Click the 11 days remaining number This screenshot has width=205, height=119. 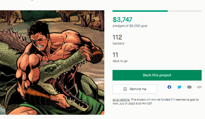pyautogui.click(x=115, y=55)
